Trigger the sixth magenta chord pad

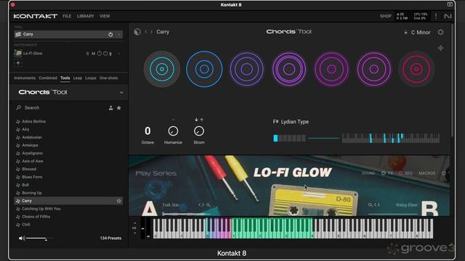(374, 69)
